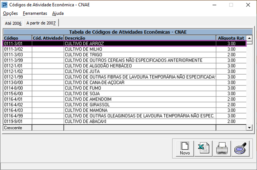Select row CULTIVO DE OUTRAS OLEAGINOSAS
This screenshot has height=170, width=257.
pos(125,116)
